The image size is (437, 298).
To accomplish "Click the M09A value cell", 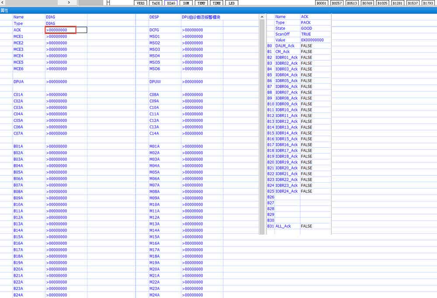I will [x=202, y=198].
